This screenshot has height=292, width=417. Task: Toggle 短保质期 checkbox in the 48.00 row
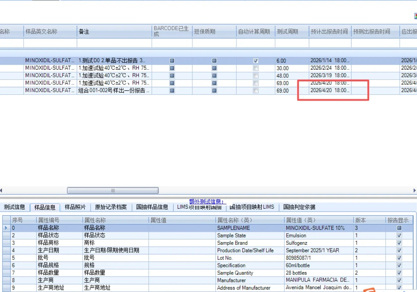pyautogui.click(x=214, y=75)
